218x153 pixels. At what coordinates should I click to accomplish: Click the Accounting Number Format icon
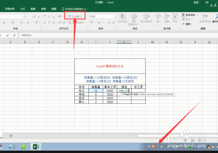(x=92, y=23)
